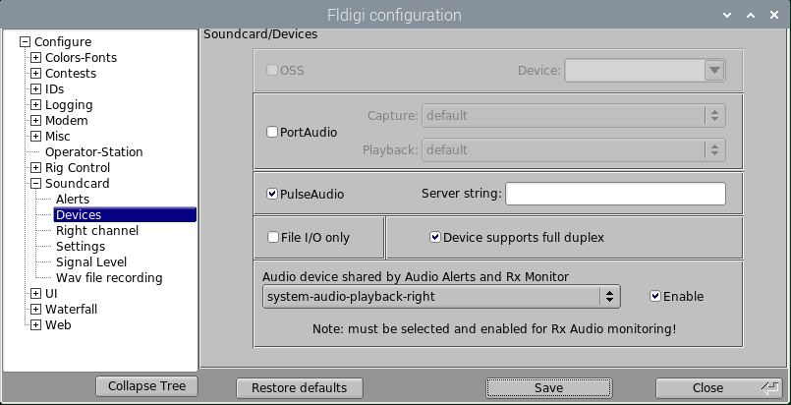
Task: Collapse the Soundcard tree node
Action: [x=35, y=184]
